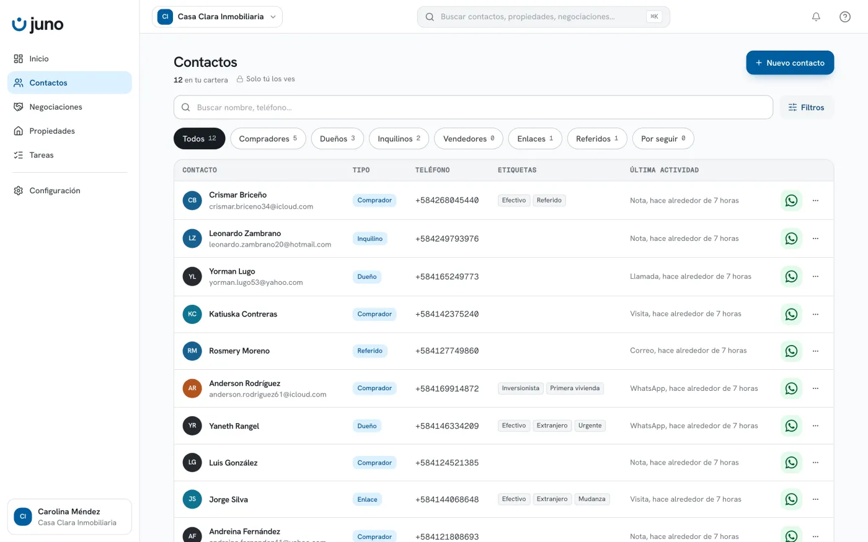Open WhatsApp chat for Anderson Rodríguez
The width and height of the screenshot is (868, 542).
pyautogui.click(x=791, y=388)
